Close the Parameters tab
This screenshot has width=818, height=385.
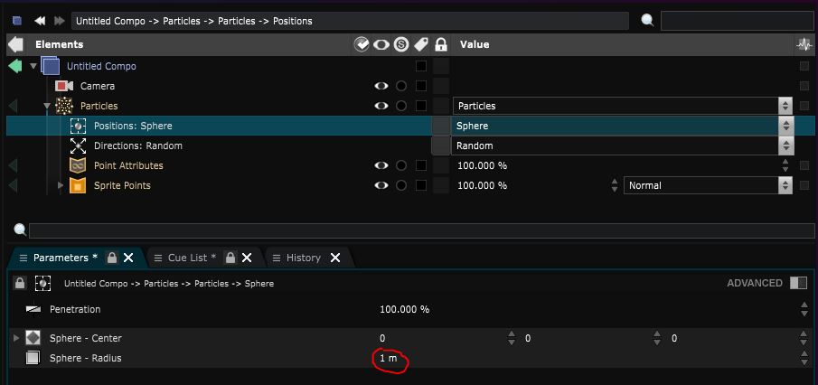point(129,258)
